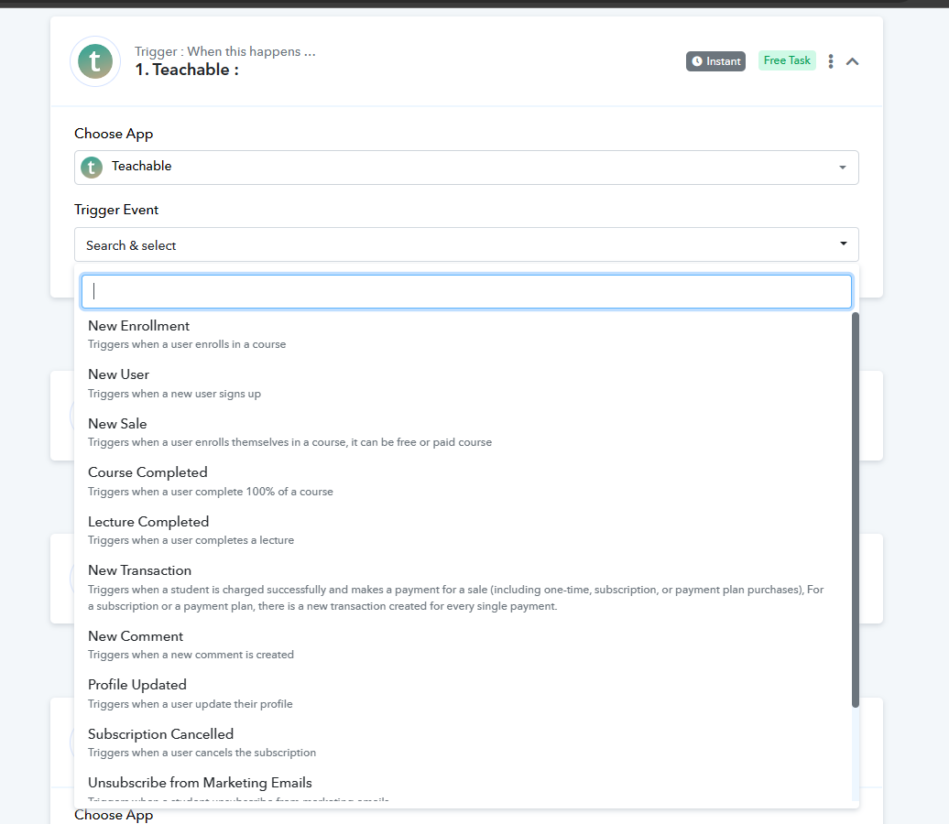The width and height of the screenshot is (949, 824).
Task: Click the dropdown list scrollbar
Action: tap(856, 509)
